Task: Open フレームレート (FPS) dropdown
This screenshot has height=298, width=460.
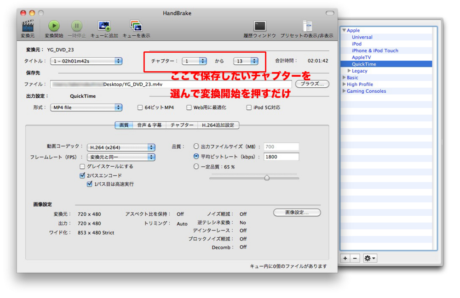Action: coord(121,157)
